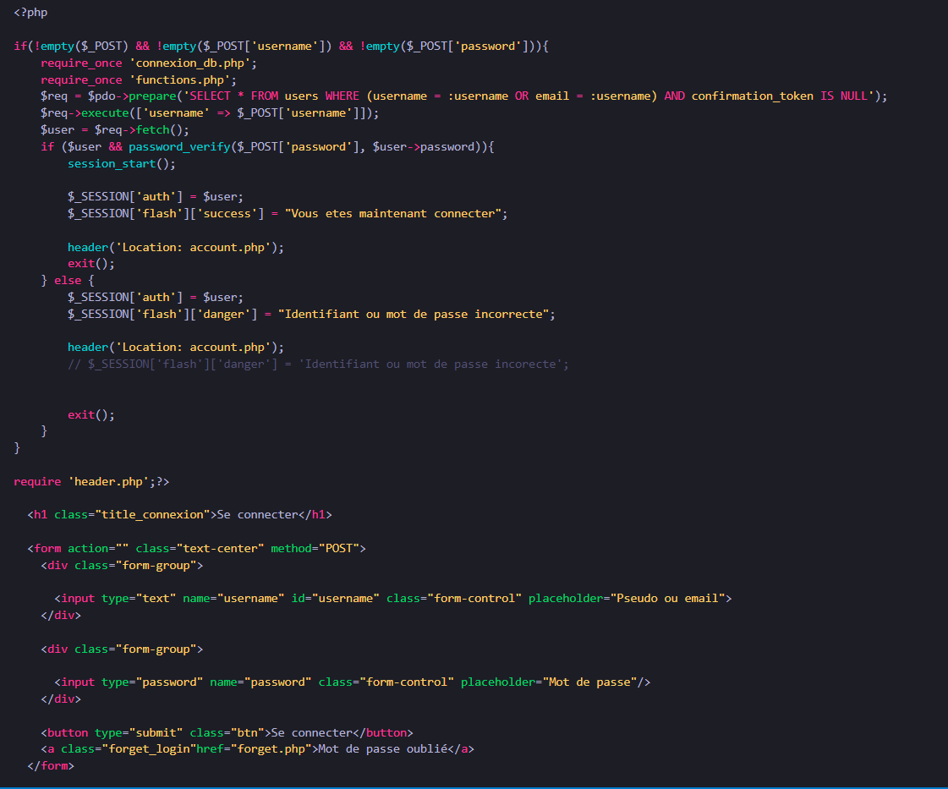
Task: Click the button type="submit" attribute
Action: pos(139,733)
